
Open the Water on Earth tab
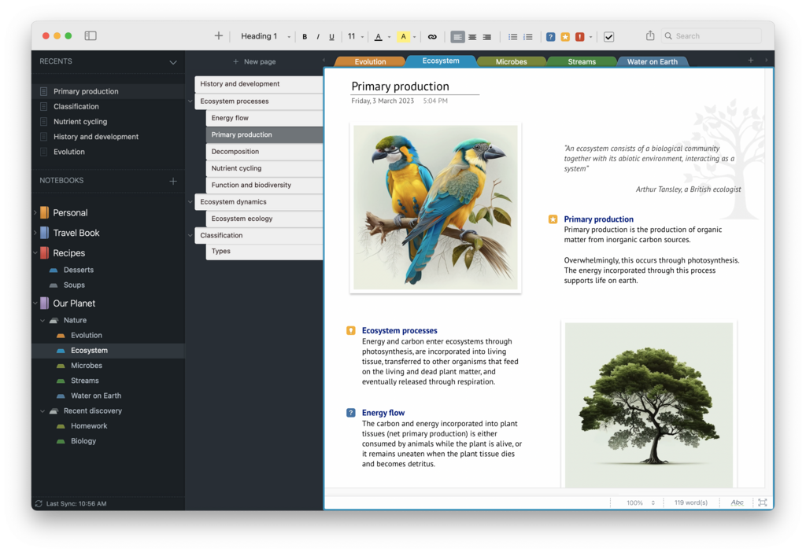[x=653, y=61]
